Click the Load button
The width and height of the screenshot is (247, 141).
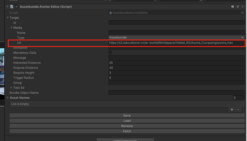[x=127, y=121]
